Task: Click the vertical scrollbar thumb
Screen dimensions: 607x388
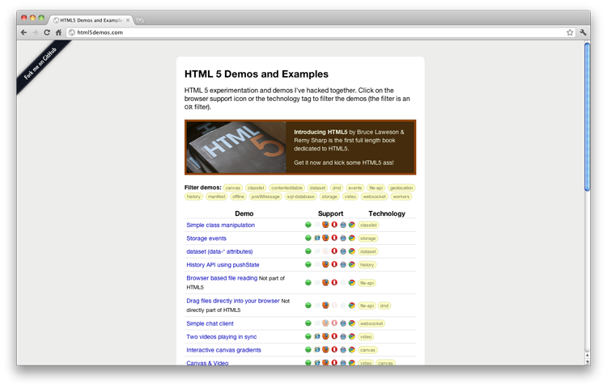Action: pos(588,116)
